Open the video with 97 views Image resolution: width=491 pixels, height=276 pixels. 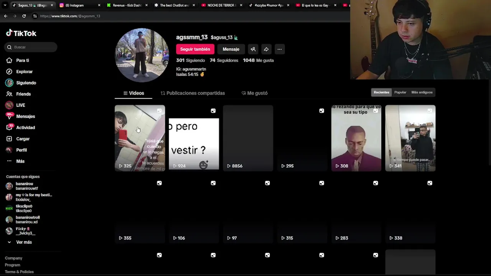248,210
